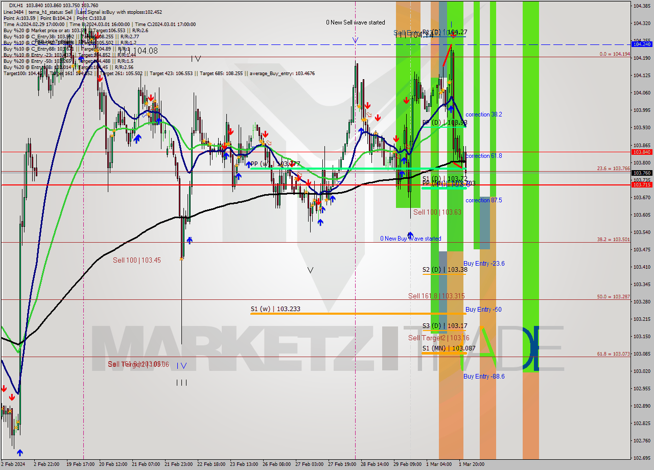
Task: Click the "104.08" label near the top-left peak
Action: (x=145, y=51)
